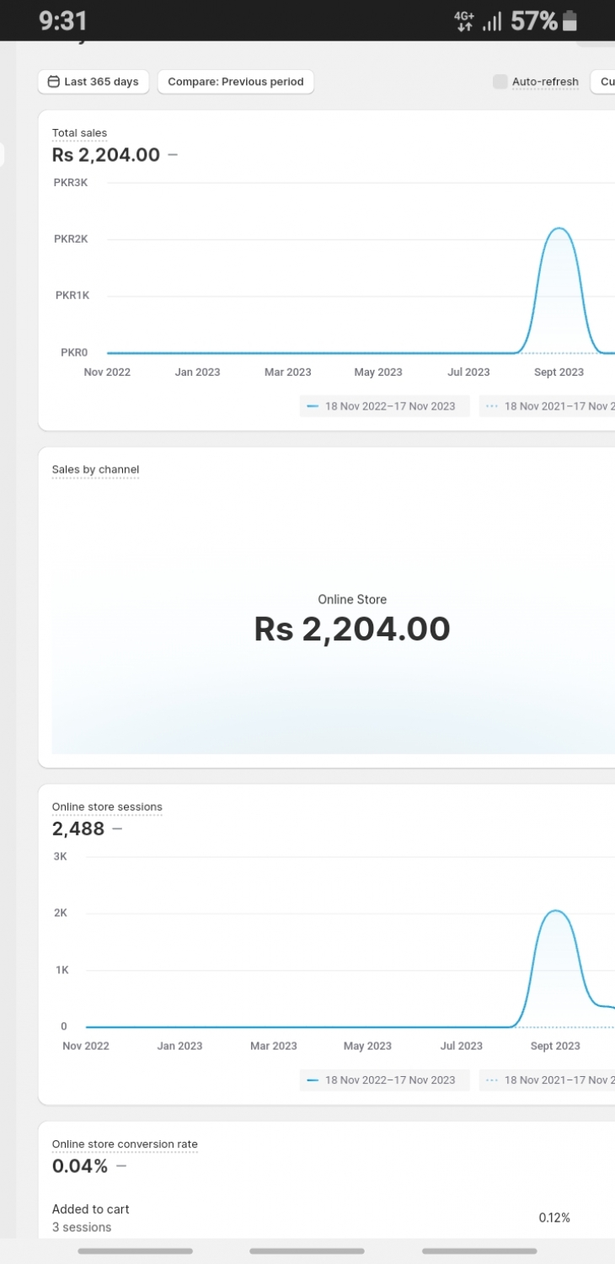This screenshot has width=615, height=1264.
Task: Click the Jul 2023 axis label in sessions chart
Action: click(461, 1046)
